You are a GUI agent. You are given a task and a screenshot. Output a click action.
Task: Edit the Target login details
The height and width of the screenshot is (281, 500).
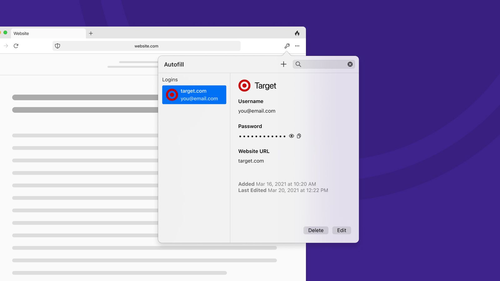(x=341, y=230)
